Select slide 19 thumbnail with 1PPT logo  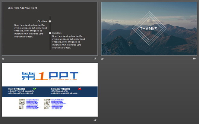(x=50, y=90)
